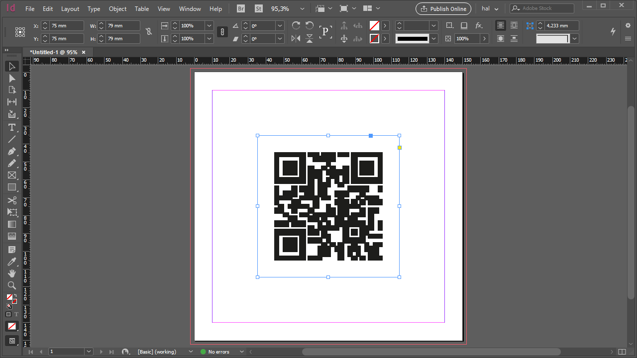Screen dimensions: 637x358
Task: Open the stroke type dropdown
Action: pyautogui.click(x=433, y=38)
